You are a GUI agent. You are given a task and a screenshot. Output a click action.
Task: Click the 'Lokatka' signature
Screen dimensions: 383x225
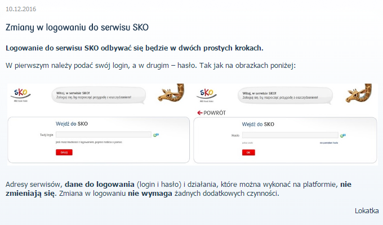[x=367, y=210]
